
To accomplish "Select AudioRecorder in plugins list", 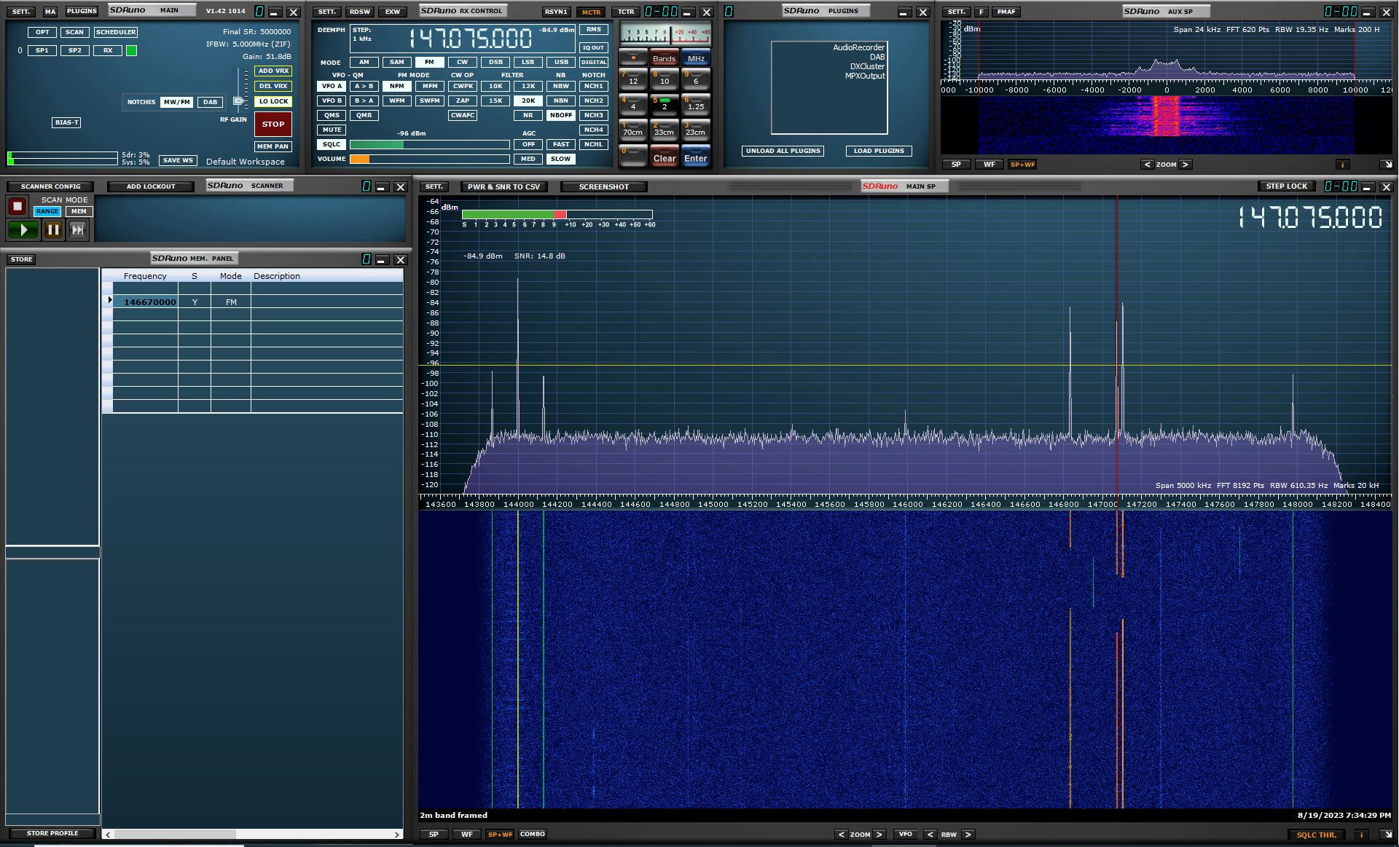I will [858, 47].
